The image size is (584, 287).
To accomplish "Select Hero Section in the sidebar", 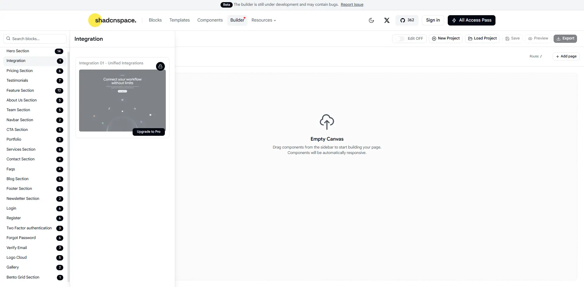I will click(x=18, y=51).
